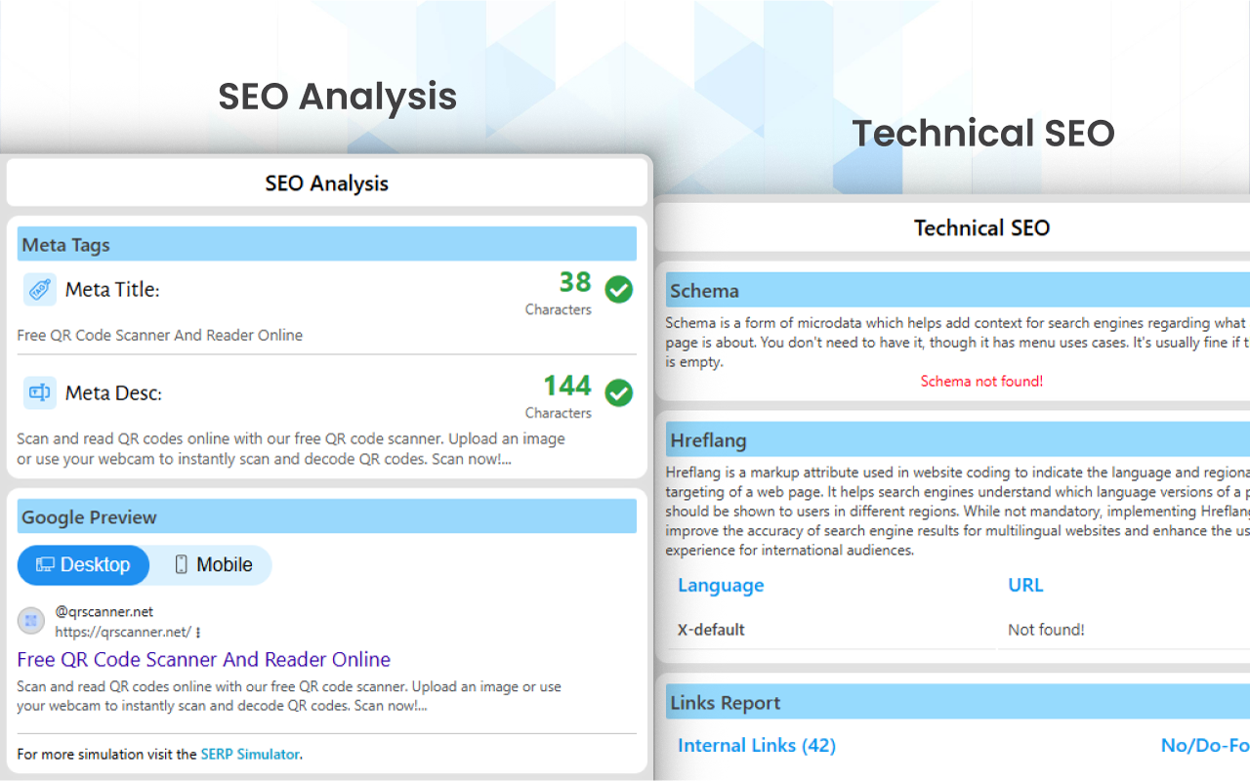Expand the Schema section
The image size is (1250, 781).
click(x=952, y=289)
